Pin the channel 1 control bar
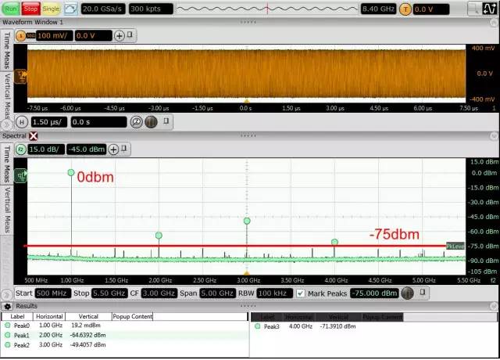 pyautogui.click(x=130, y=34)
